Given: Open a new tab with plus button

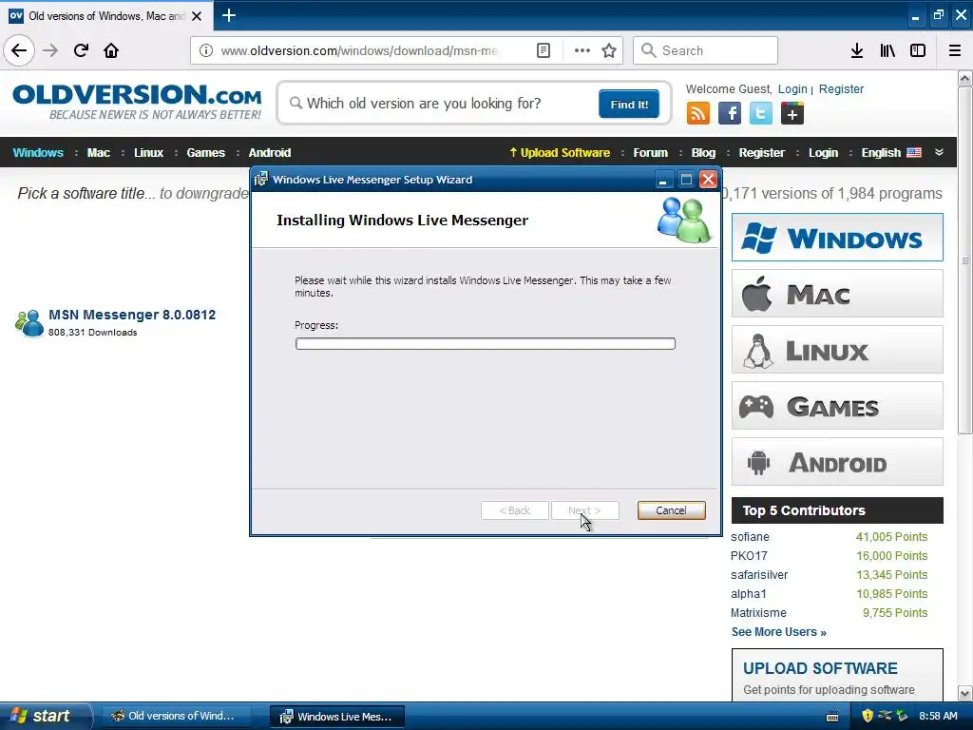Looking at the screenshot, I should click(x=228, y=15).
